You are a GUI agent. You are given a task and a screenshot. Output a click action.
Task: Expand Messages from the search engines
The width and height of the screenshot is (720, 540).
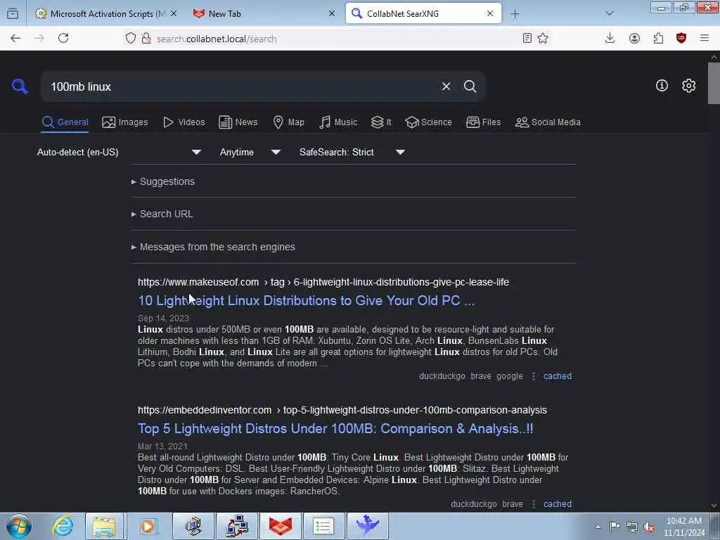pos(214,247)
